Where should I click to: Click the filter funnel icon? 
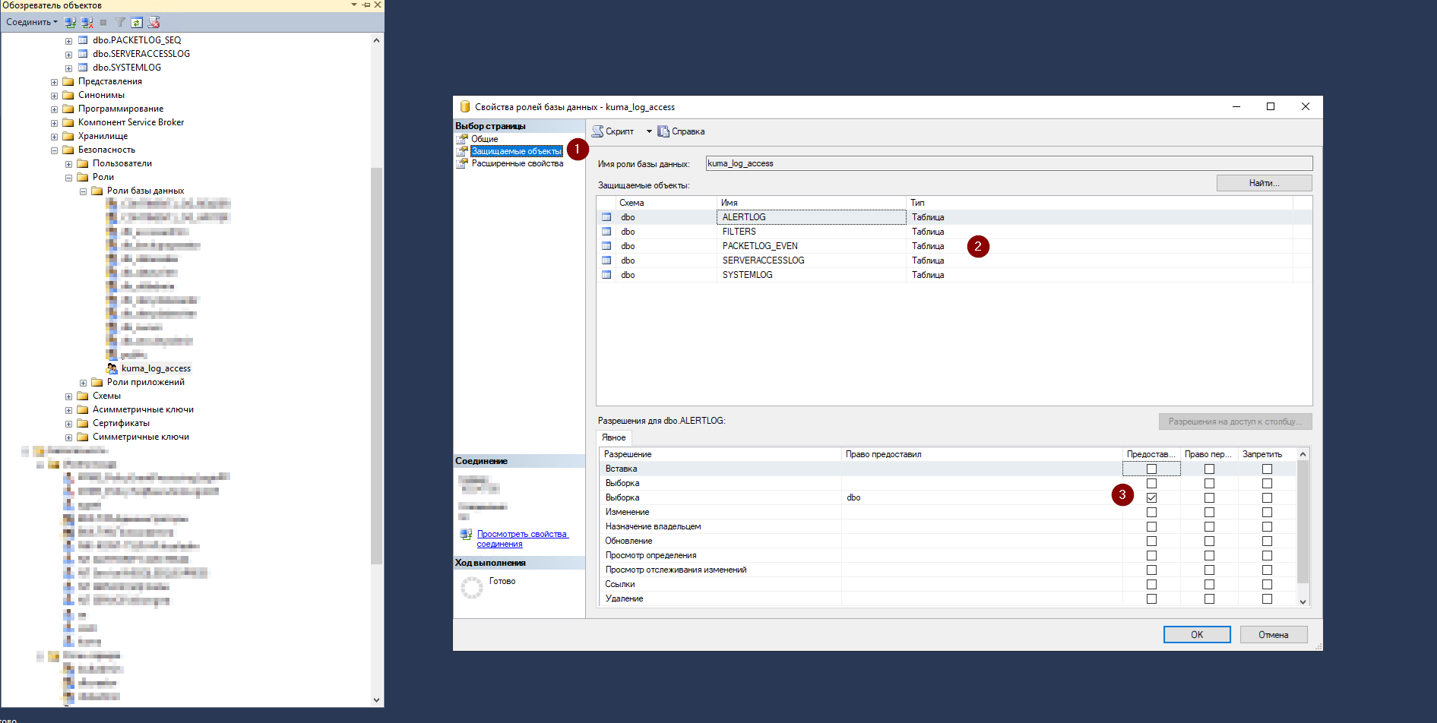(120, 22)
